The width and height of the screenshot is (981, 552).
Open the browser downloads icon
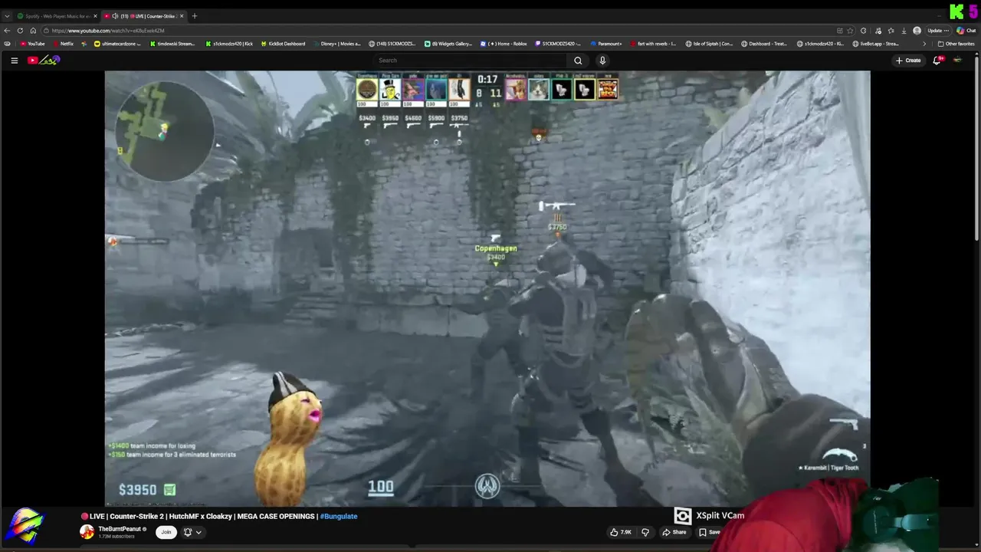pyautogui.click(x=904, y=31)
